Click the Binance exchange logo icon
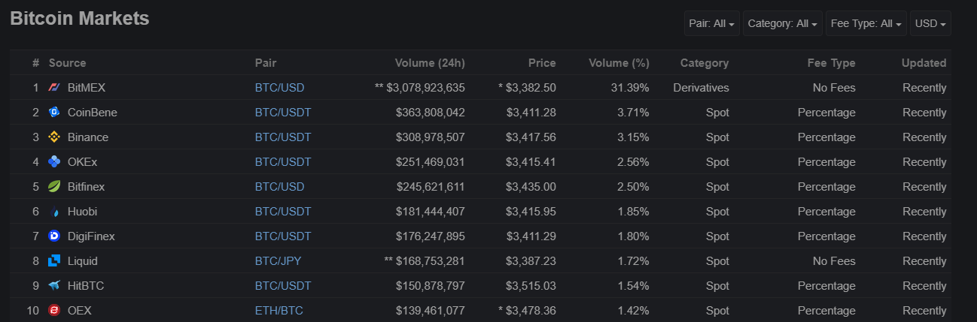Image resolution: width=977 pixels, height=322 pixels. (x=54, y=137)
